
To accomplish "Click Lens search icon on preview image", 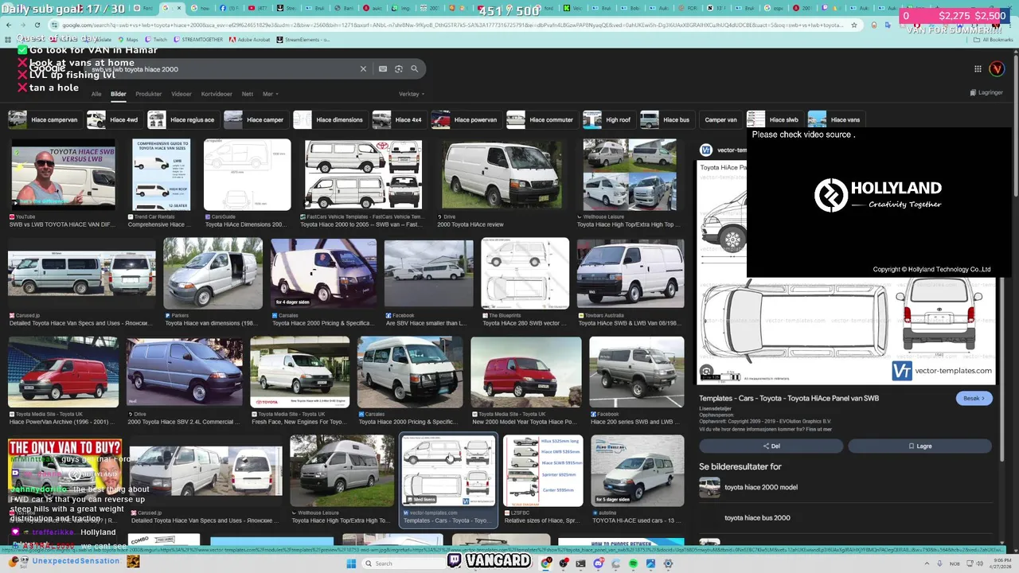I will pyautogui.click(x=706, y=372).
